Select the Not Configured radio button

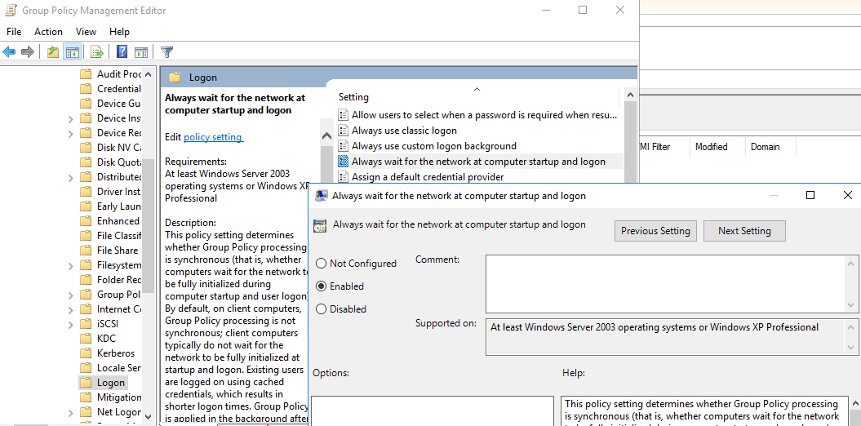[322, 264]
